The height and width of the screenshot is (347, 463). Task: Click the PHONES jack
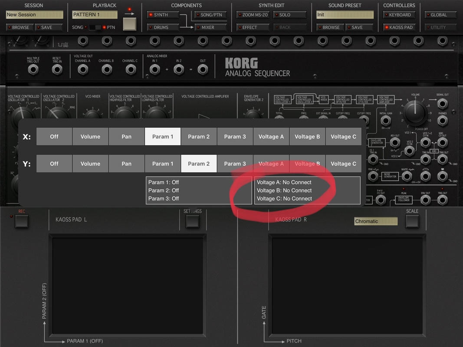click(442, 121)
